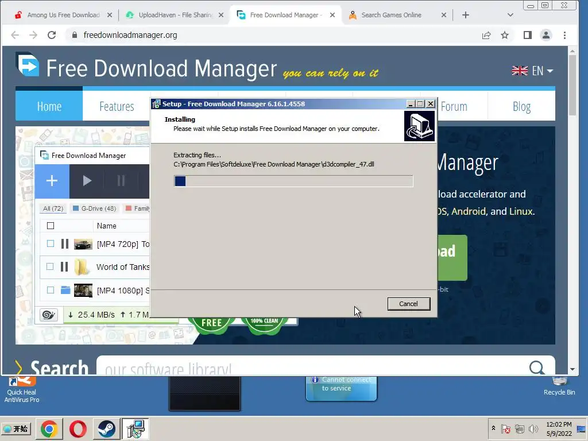
Task: Go back to the previous page
Action: pyautogui.click(x=15, y=35)
